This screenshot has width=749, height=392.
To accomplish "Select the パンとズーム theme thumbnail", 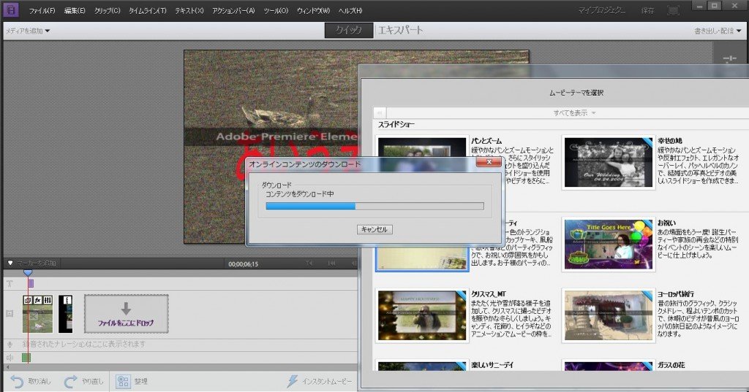I will coord(422,148).
